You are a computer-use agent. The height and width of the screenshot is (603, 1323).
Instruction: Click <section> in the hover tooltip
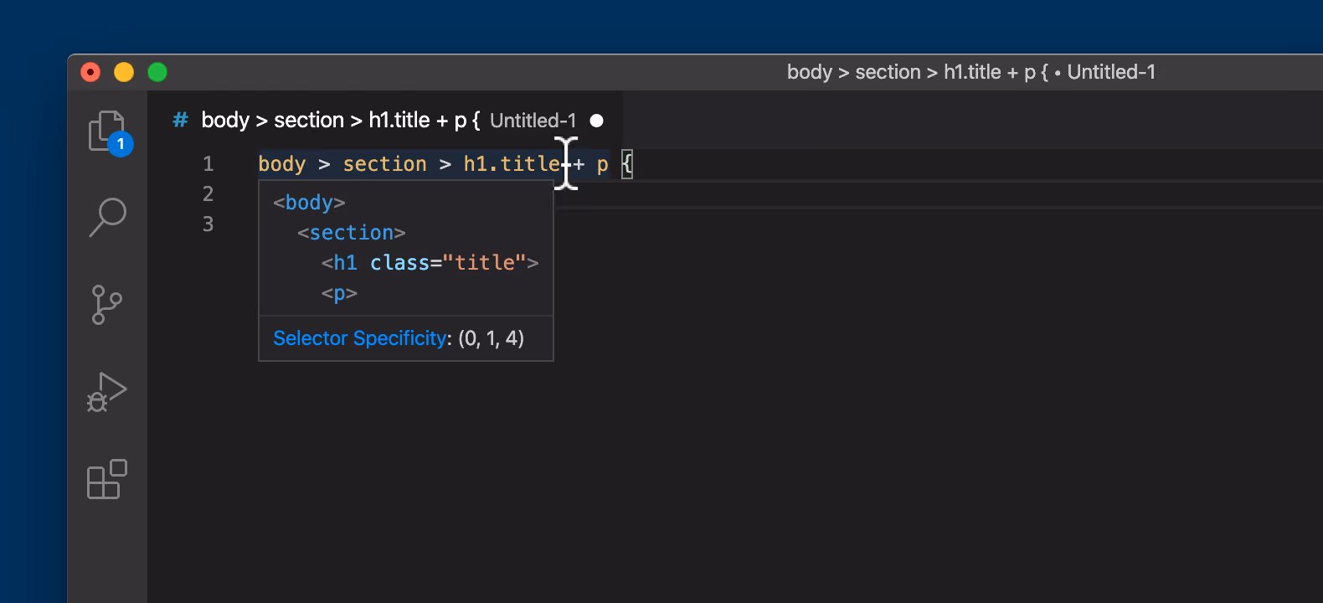coord(352,233)
